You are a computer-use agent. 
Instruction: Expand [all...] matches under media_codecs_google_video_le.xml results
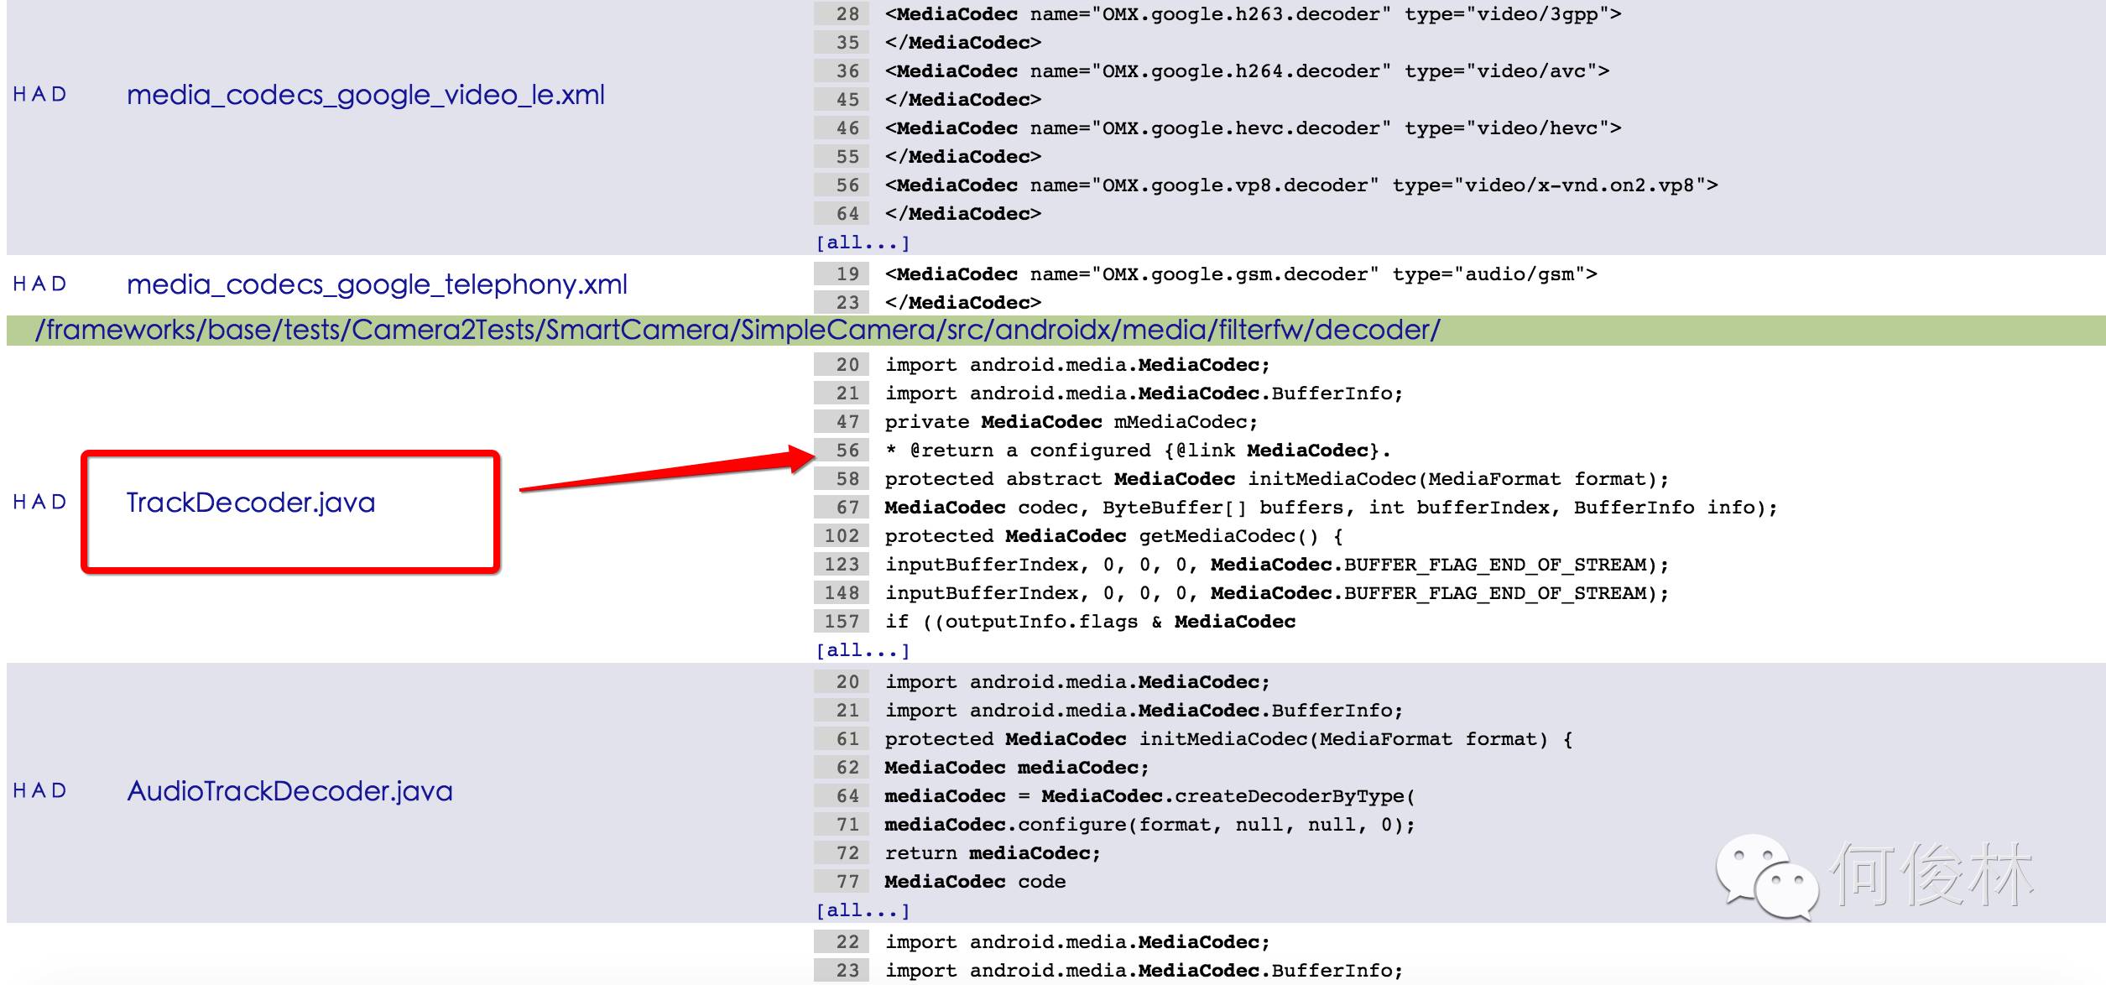coord(863,242)
